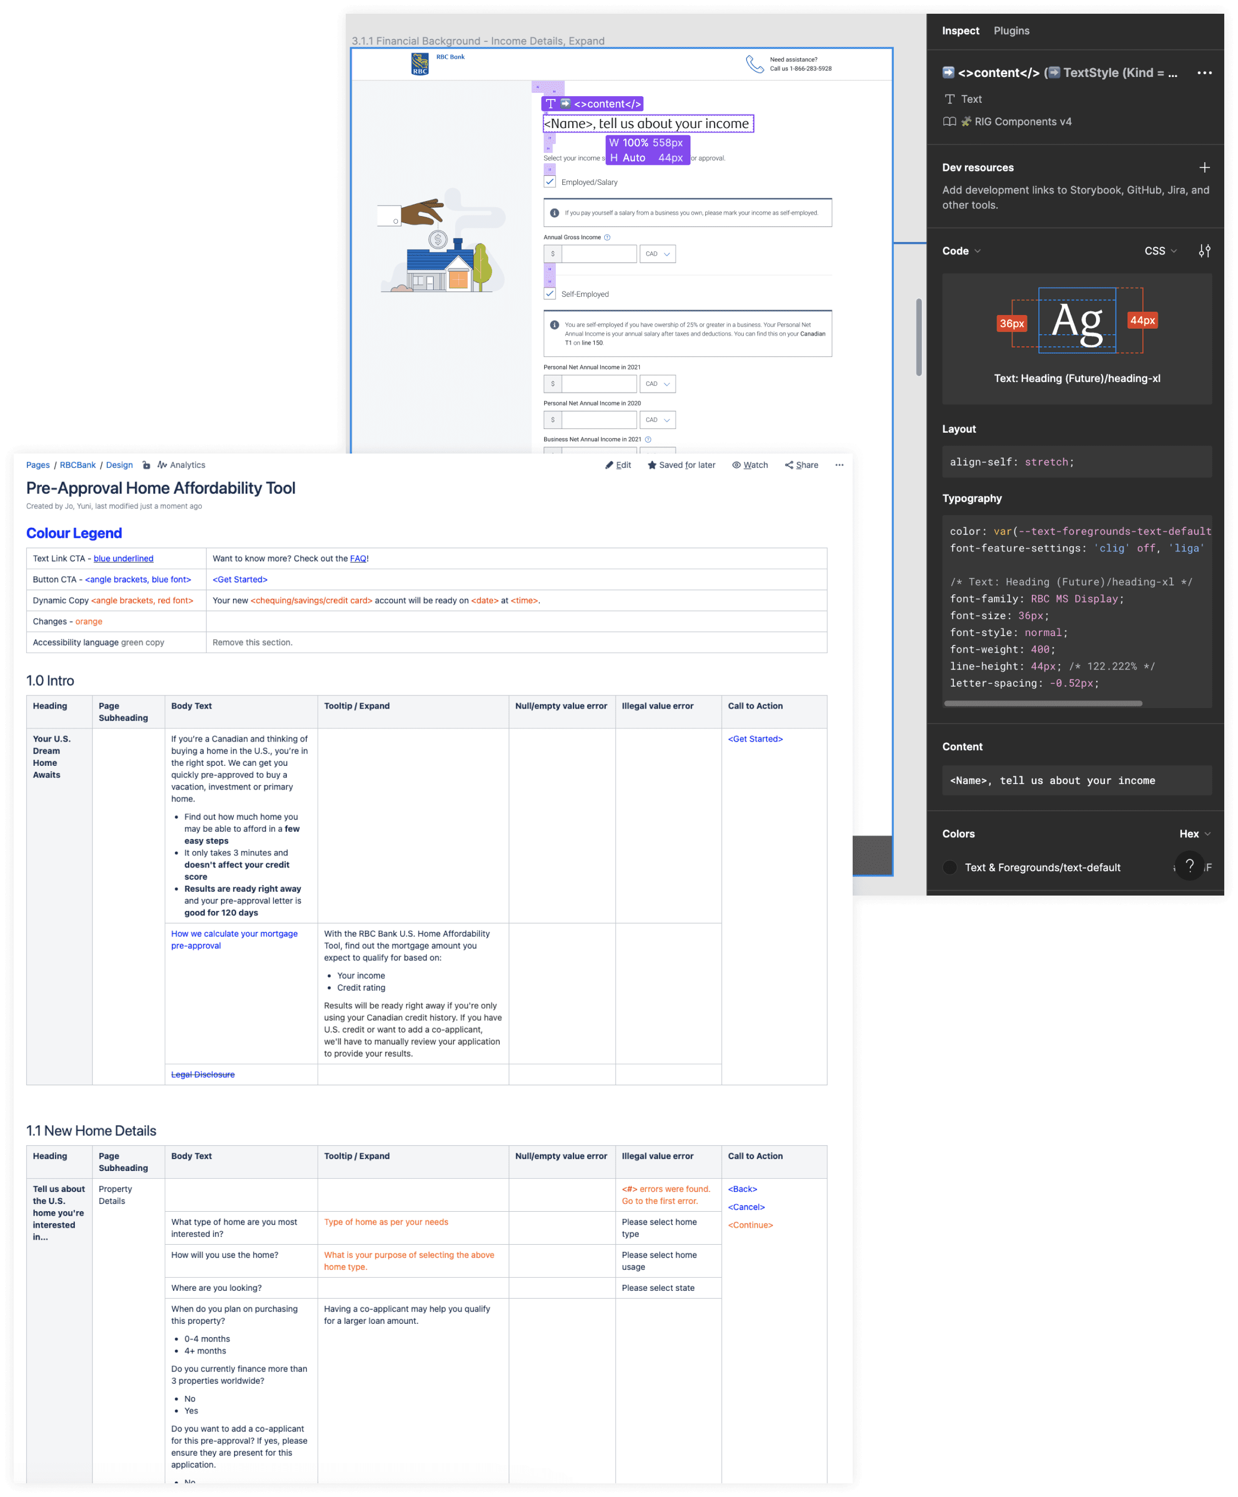Open the three-dots menu beside content title
1238x1497 pixels.
tap(1204, 73)
